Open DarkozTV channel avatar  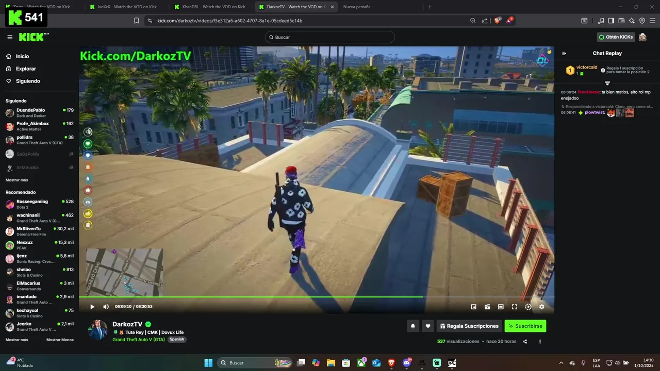(x=98, y=330)
